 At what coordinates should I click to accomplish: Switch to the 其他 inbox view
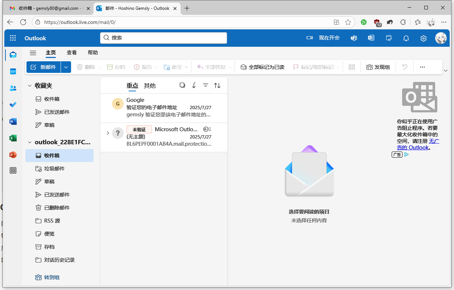(149, 86)
